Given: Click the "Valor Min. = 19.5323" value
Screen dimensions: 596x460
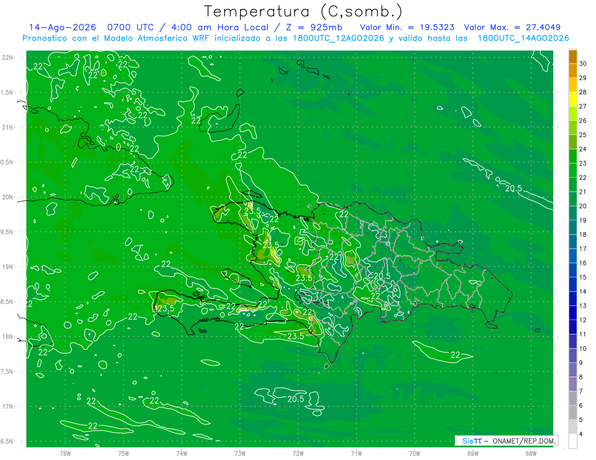Looking at the screenshot, I should coord(407,28).
